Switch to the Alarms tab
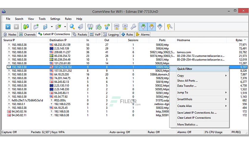The image size is (249, 144). pyautogui.click(x=143, y=35)
